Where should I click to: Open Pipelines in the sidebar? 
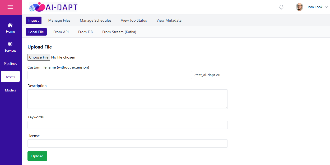coord(10,64)
